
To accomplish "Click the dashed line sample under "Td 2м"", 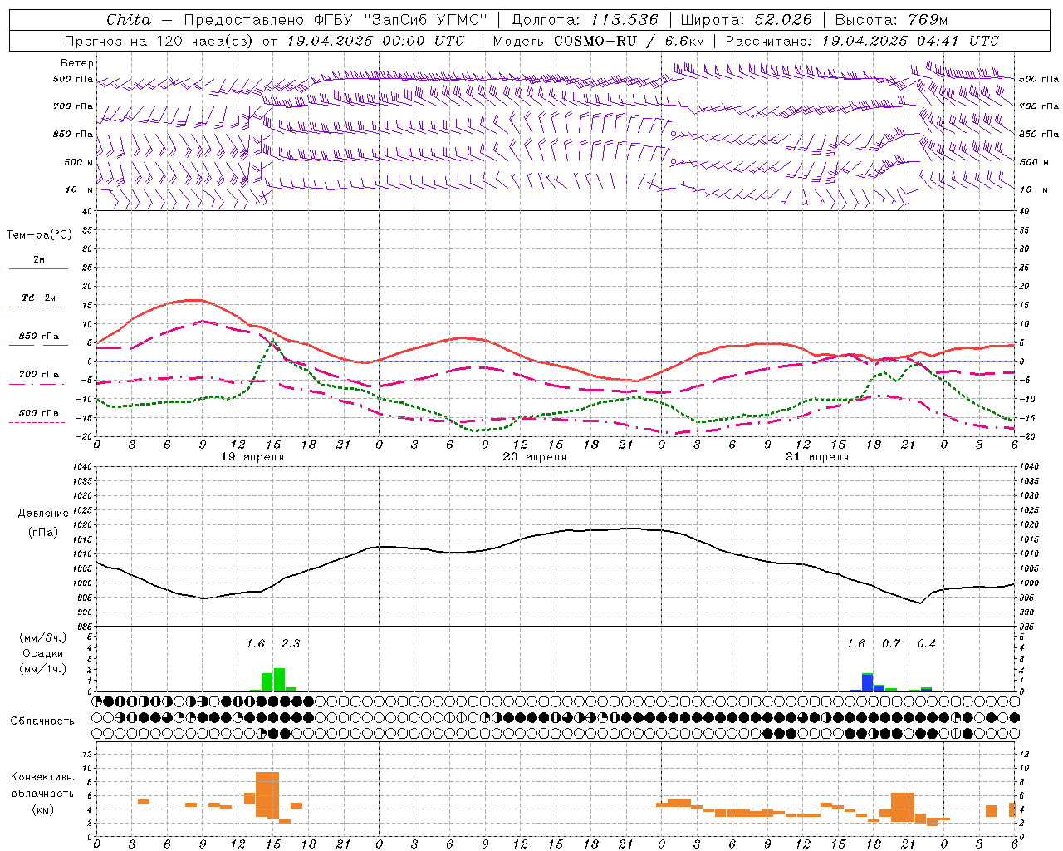I will (x=37, y=307).
